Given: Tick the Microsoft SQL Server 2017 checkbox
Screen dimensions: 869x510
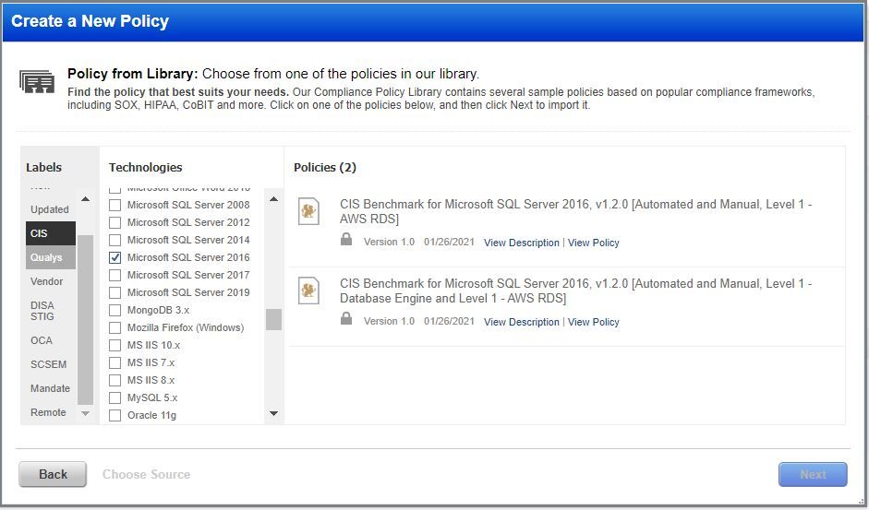Looking at the screenshot, I should click(115, 275).
